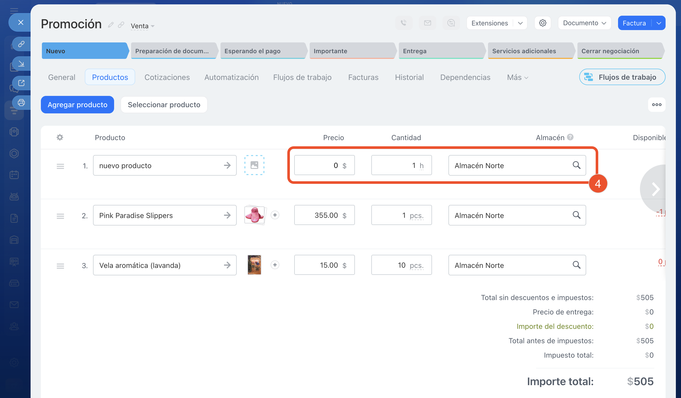Click the phone call icon in header
Image resolution: width=681 pixels, height=398 pixels.
coord(403,23)
